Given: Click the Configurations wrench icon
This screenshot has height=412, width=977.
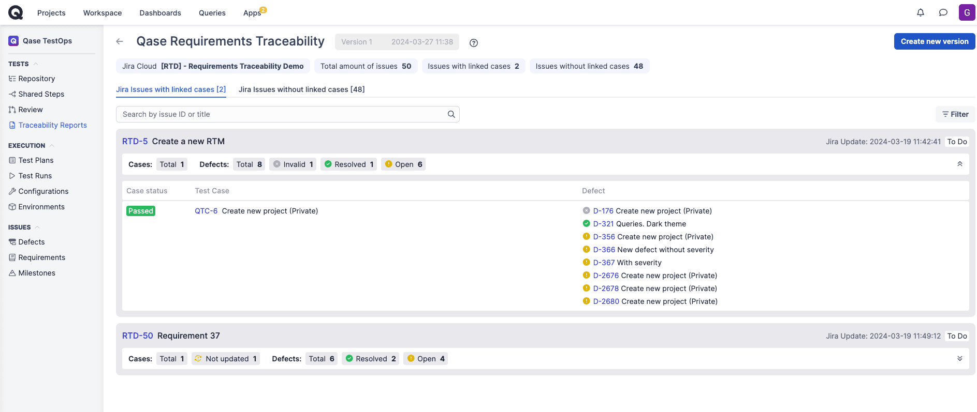Looking at the screenshot, I should tap(12, 191).
